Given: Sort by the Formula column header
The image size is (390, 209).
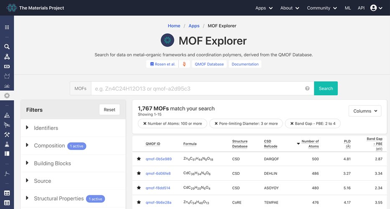Looking at the screenshot, I should click(190, 144).
